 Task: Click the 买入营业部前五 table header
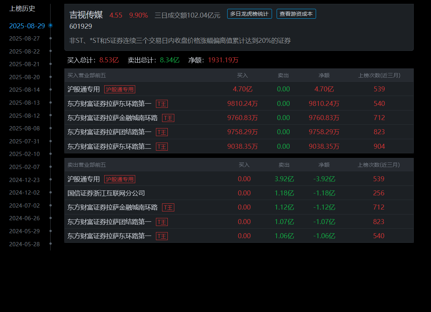(x=87, y=75)
